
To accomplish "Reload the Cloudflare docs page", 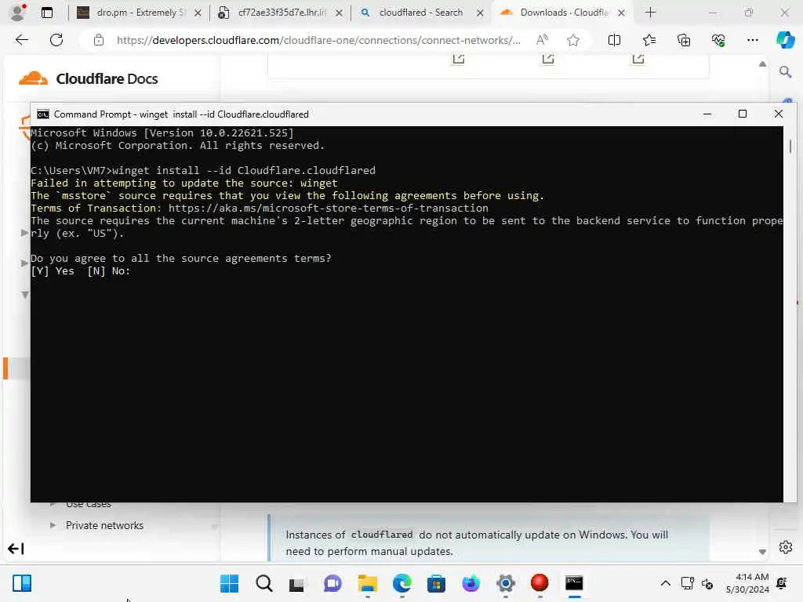I will (x=56, y=40).
